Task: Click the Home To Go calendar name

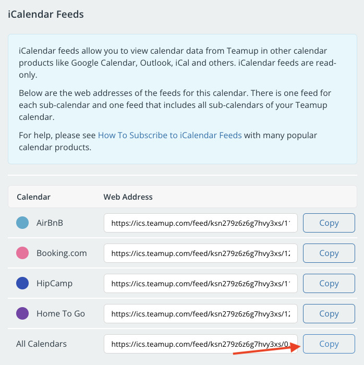Action: click(x=60, y=314)
